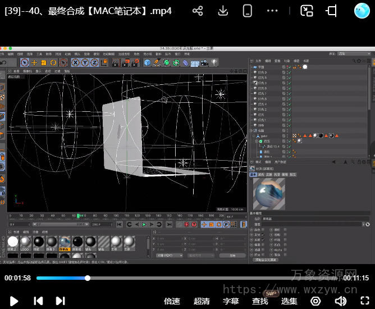Skip to the next video
The height and width of the screenshot is (309, 375).
coord(61,301)
